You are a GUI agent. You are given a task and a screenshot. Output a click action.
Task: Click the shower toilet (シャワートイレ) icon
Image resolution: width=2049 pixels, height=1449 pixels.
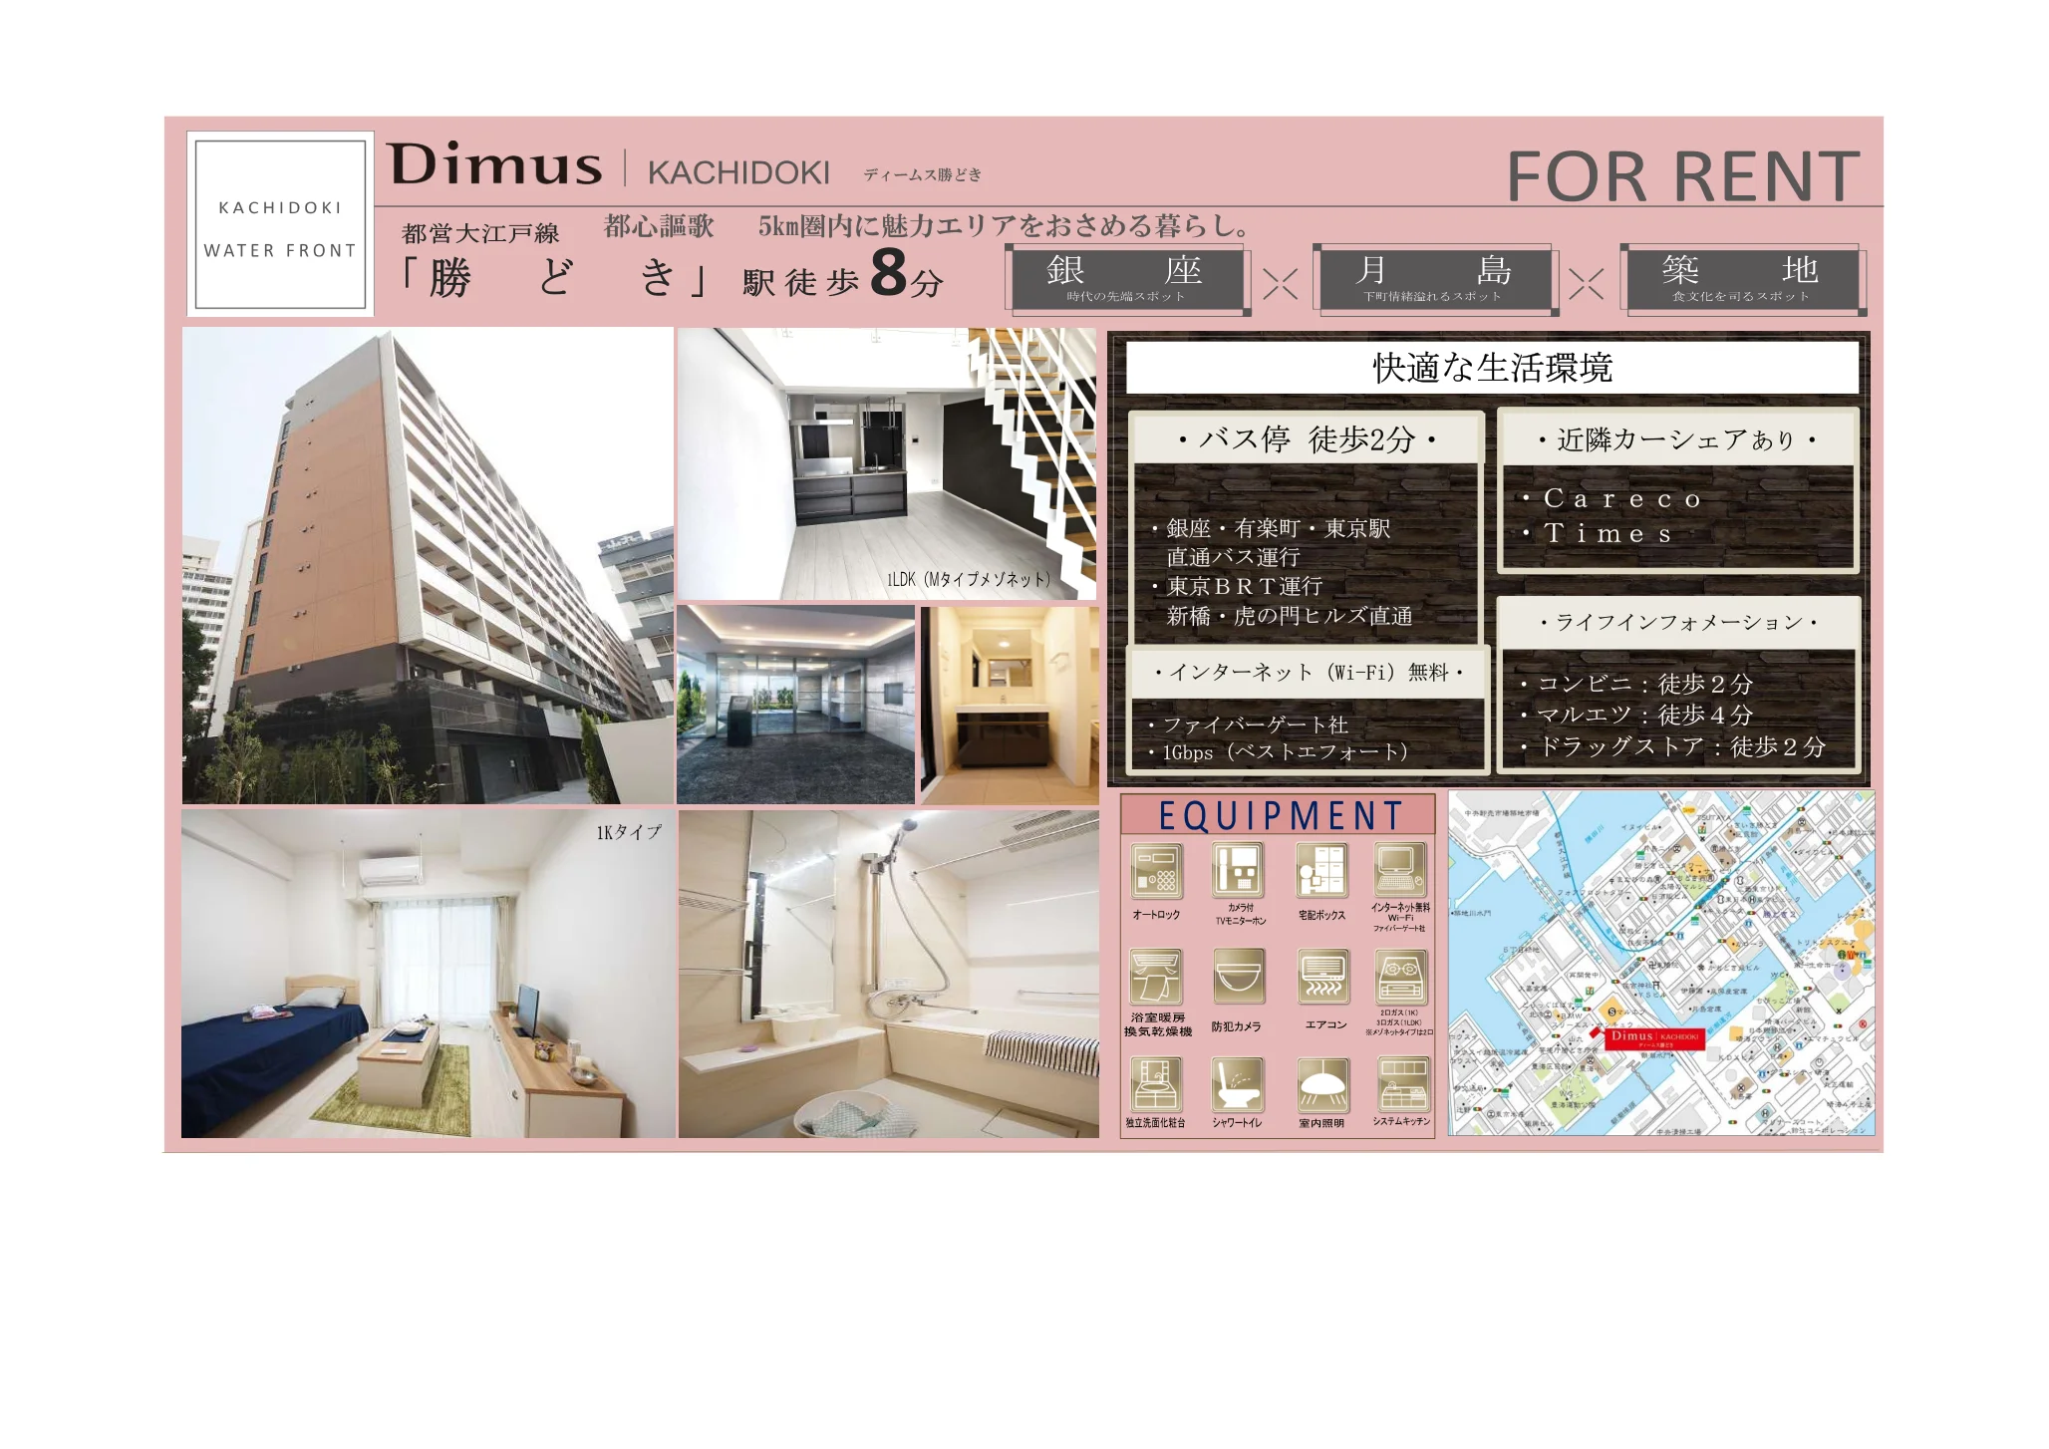click(1238, 1083)
